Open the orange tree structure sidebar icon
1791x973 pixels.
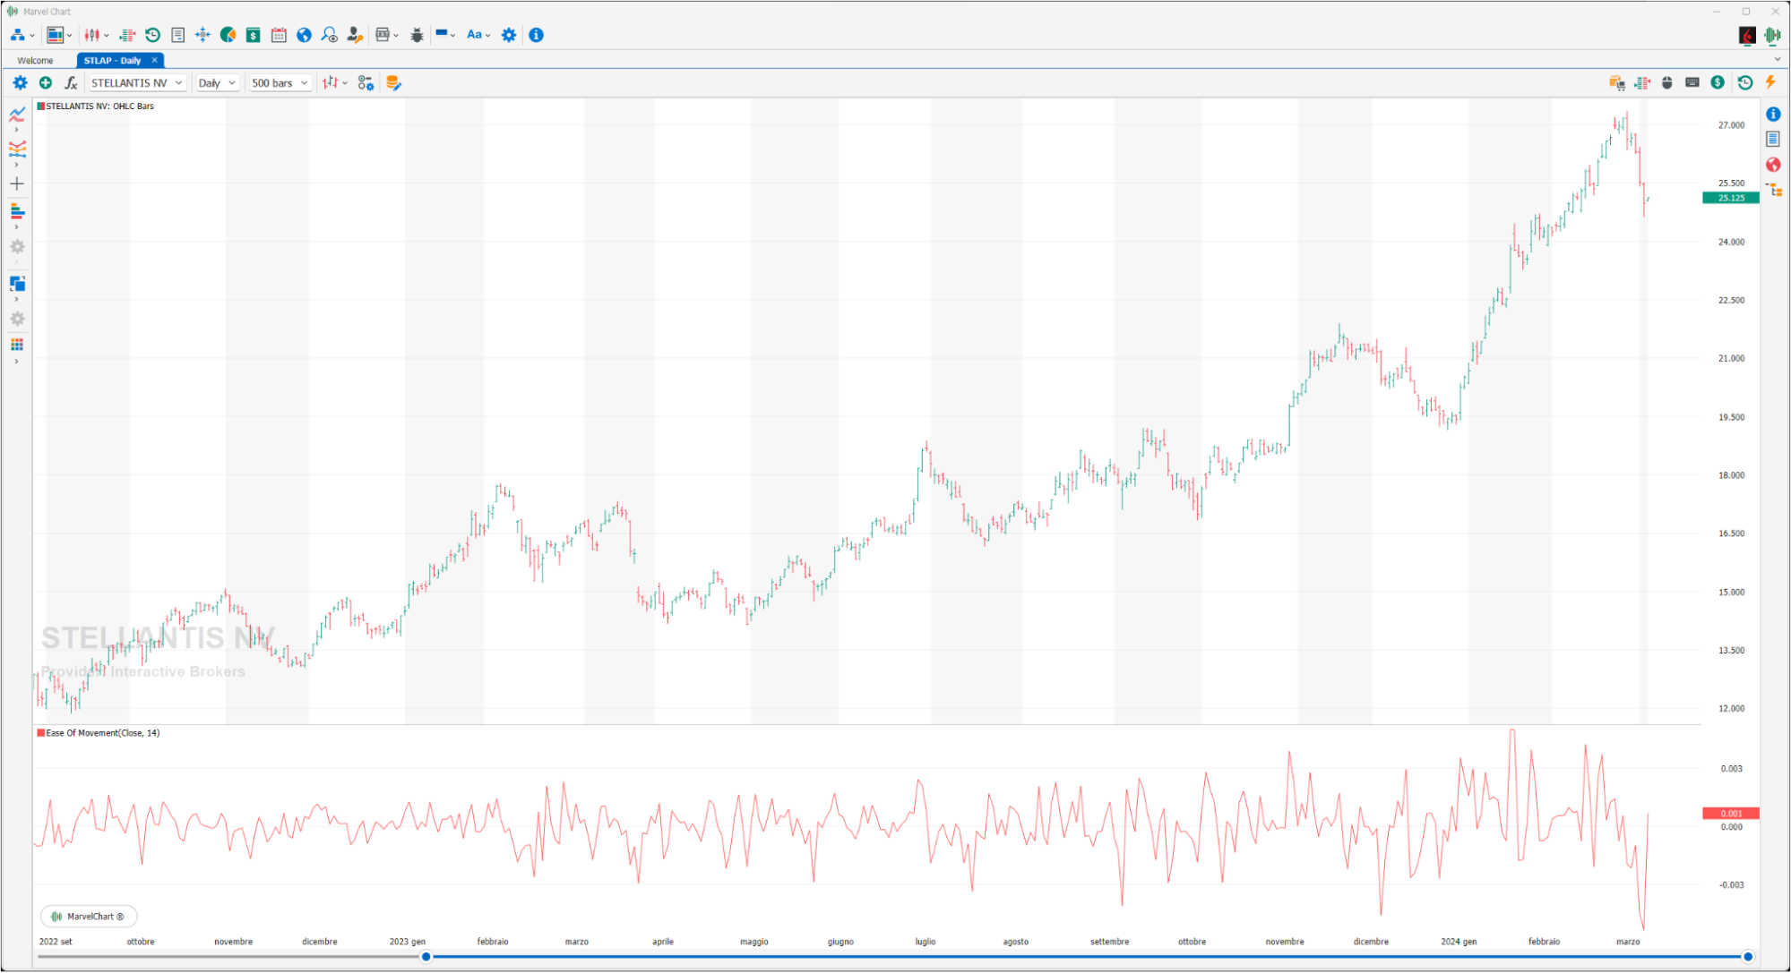[x=1774, y=190]
